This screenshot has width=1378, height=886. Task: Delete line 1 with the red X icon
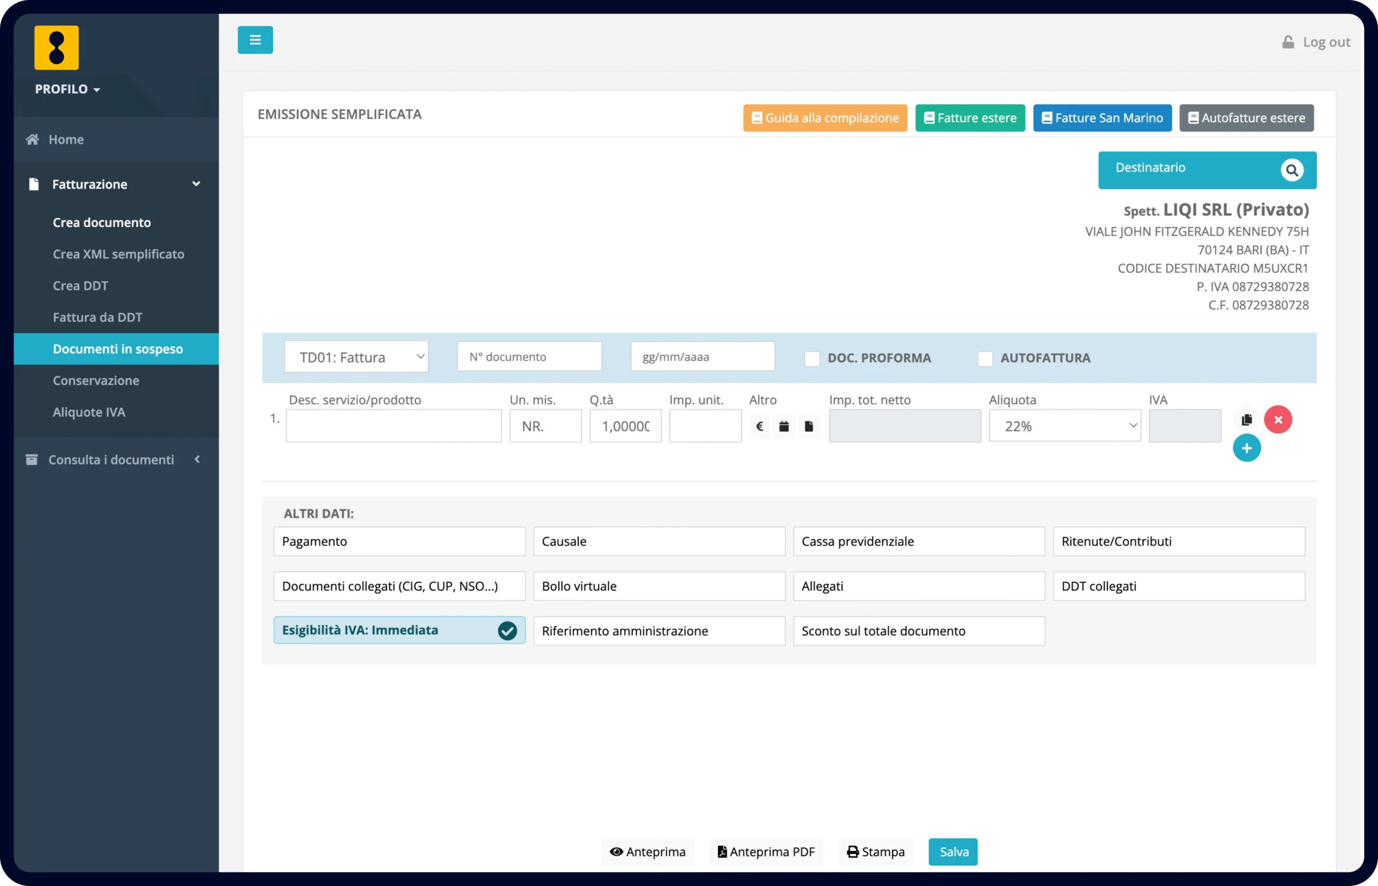click(1278, 419)
